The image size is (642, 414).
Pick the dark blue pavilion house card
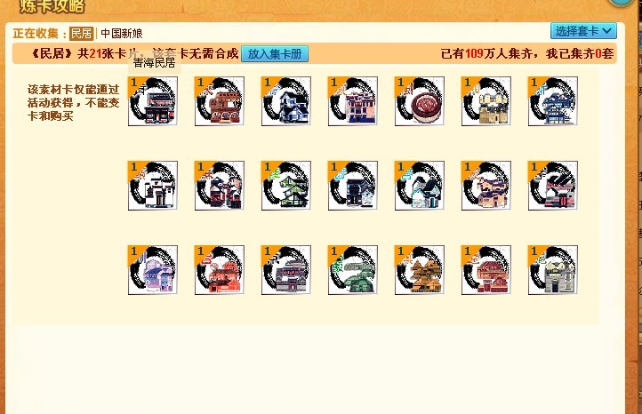[553, 101]
